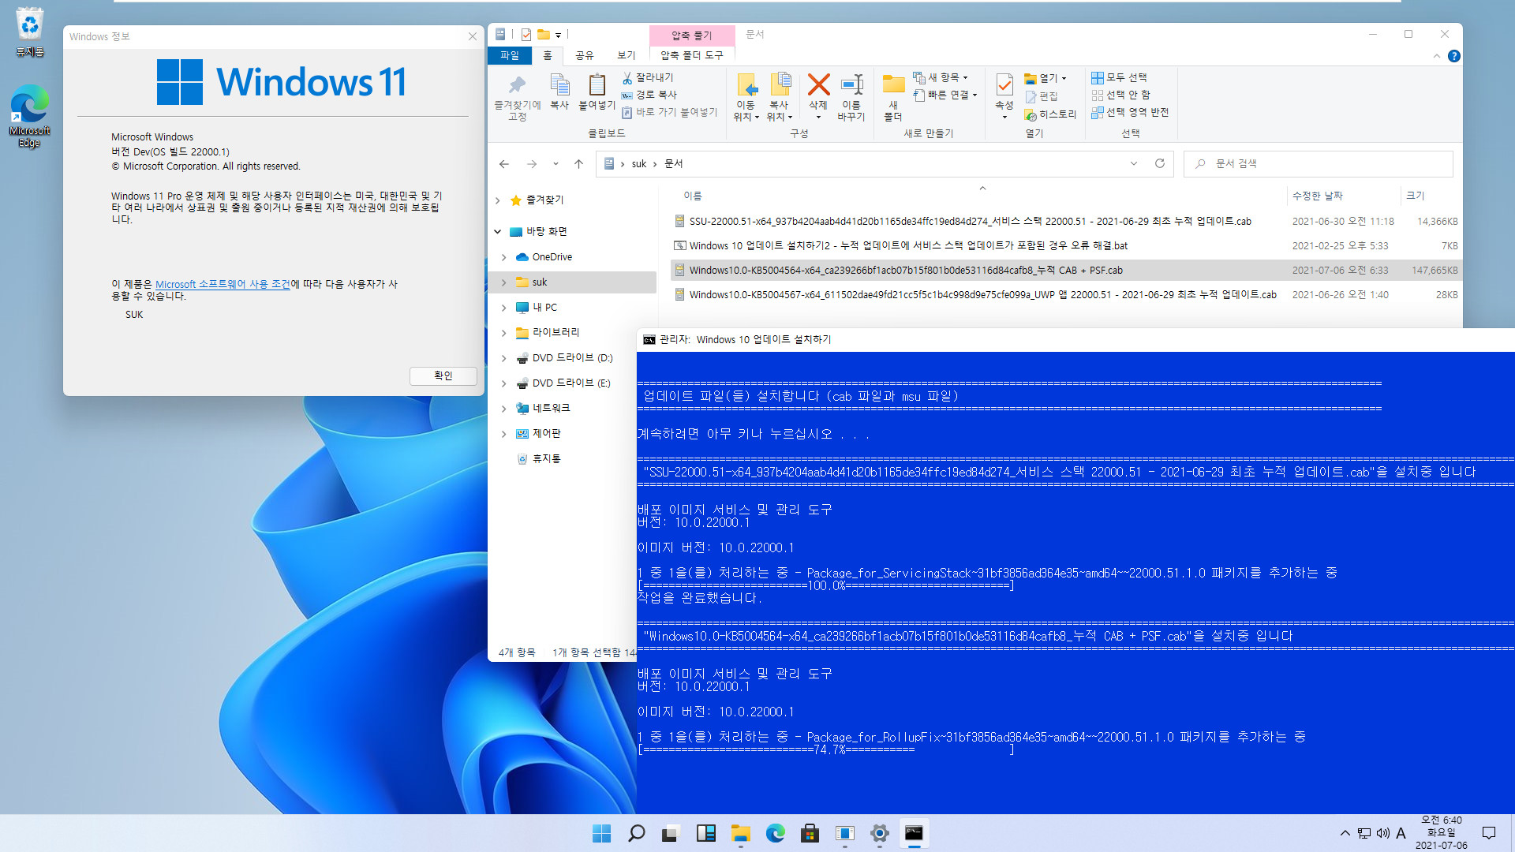Image resolution: width=1515 pixels, height=852 pixels.
Task: Sort files by Size (크기) column header
Action: click(x=1416, y=196)
